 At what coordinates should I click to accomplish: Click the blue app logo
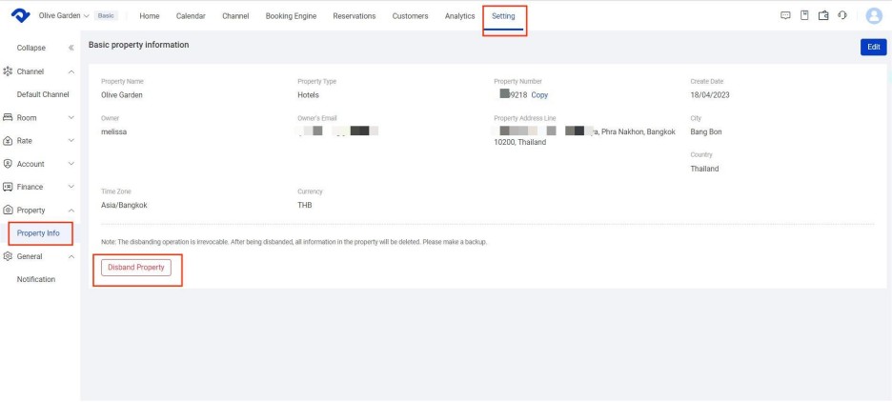point(19,16)
